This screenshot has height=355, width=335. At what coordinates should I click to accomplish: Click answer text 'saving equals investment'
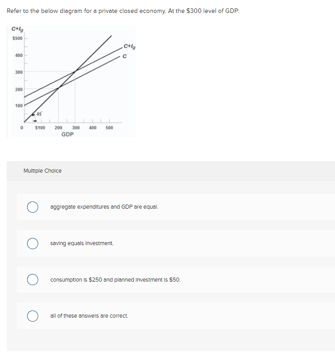(x=82, y=243)
